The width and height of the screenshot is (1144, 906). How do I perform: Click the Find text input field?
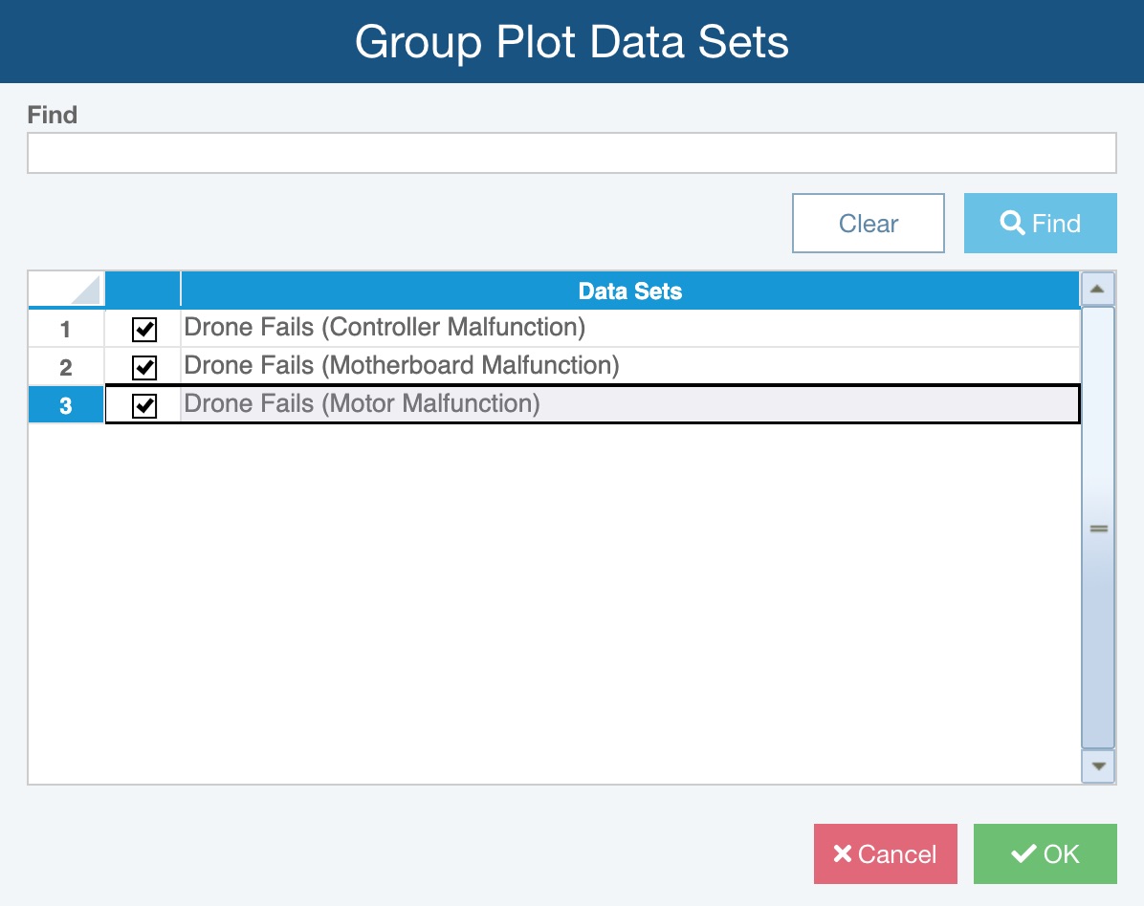pyautogui.click(x=571, y=153)
